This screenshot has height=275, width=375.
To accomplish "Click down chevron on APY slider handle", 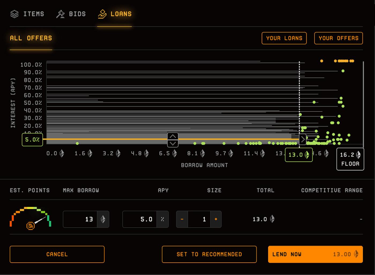I will pos(173,143).
